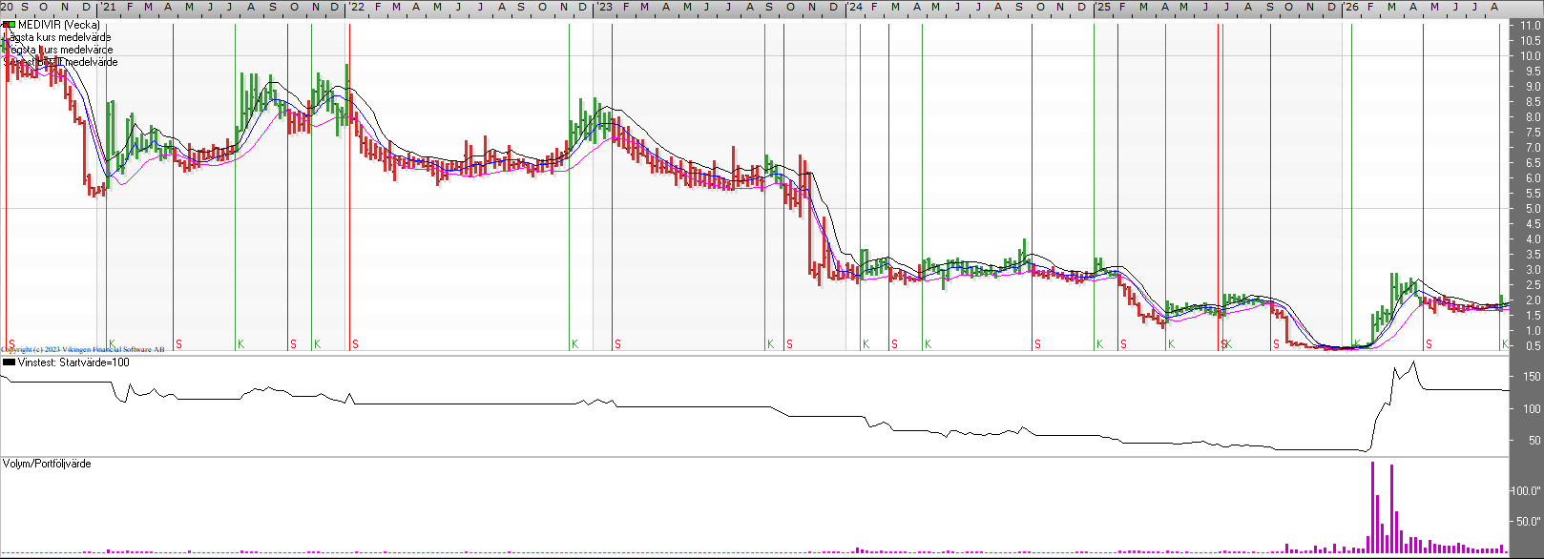The height and width of the screenshot is (559, 1544).
Task: Click the green K buy marker before '23
Action: click(x=574, y=344)
